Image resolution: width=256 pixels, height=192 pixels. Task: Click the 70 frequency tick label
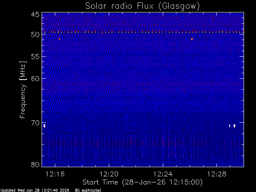(x=35, y=123)
